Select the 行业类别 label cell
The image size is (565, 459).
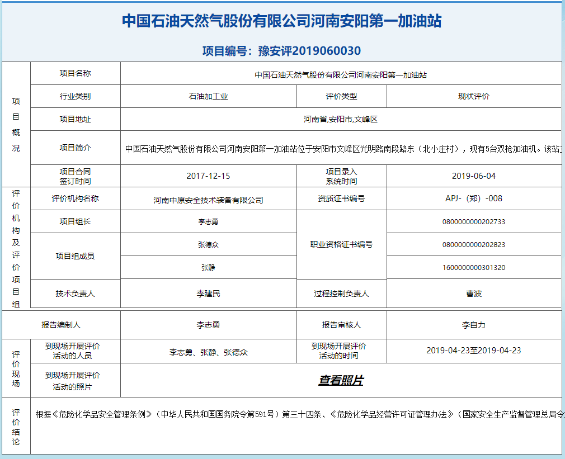coord(76,96)
